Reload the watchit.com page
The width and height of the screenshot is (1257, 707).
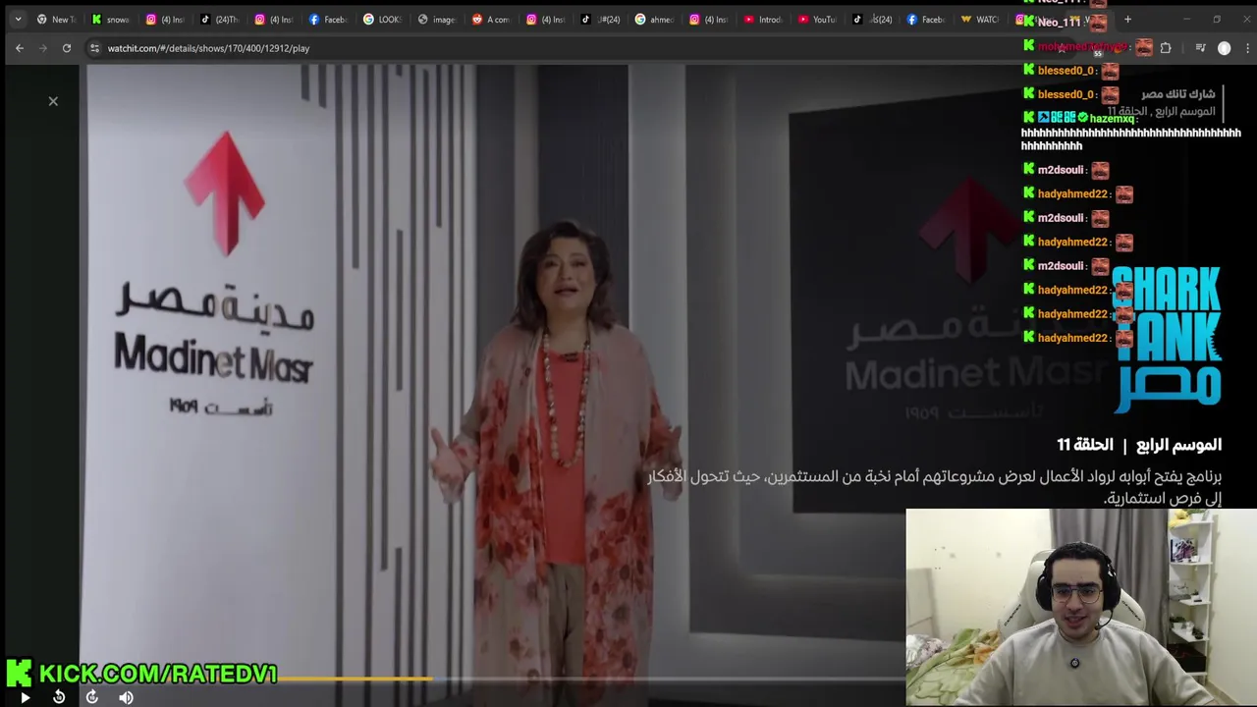click(x=67, y=48)
